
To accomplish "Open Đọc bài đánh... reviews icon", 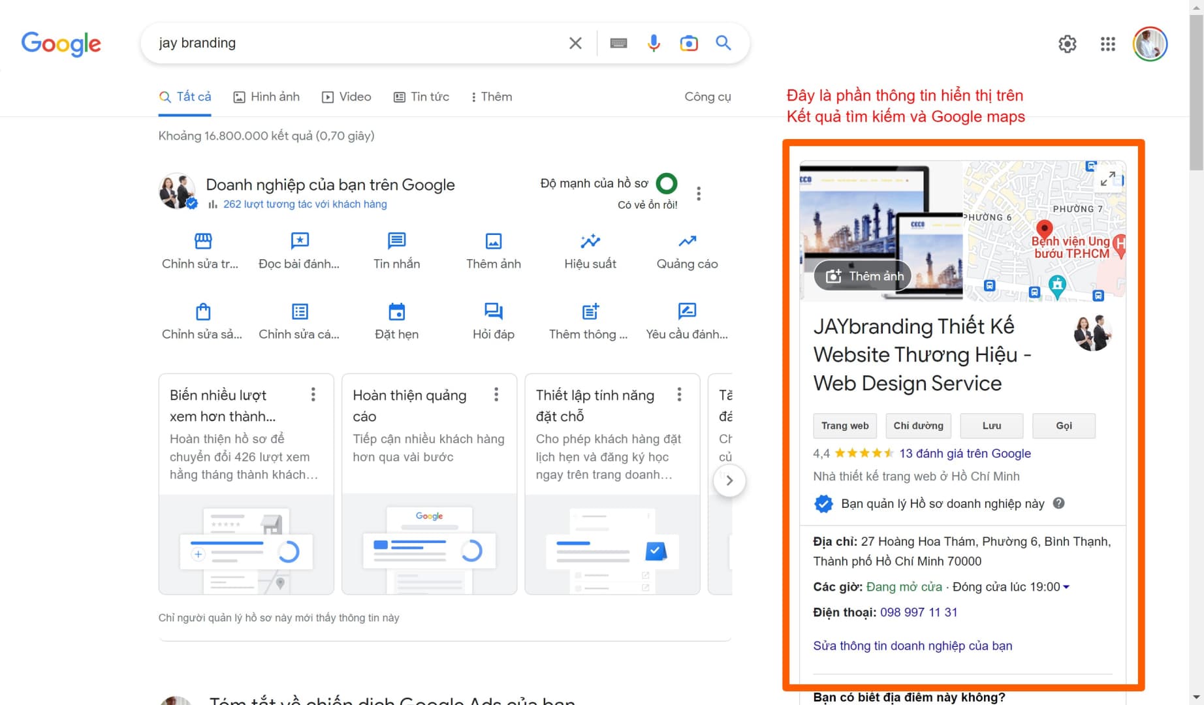I will (x=300, y=241).
